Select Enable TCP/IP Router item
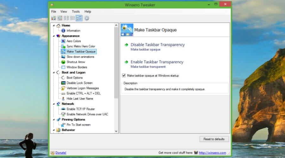285x158 pixels. pos(81,109)
